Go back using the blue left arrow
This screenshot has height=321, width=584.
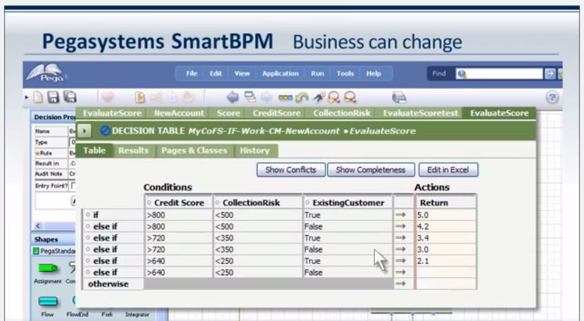(x=233, y=98)
